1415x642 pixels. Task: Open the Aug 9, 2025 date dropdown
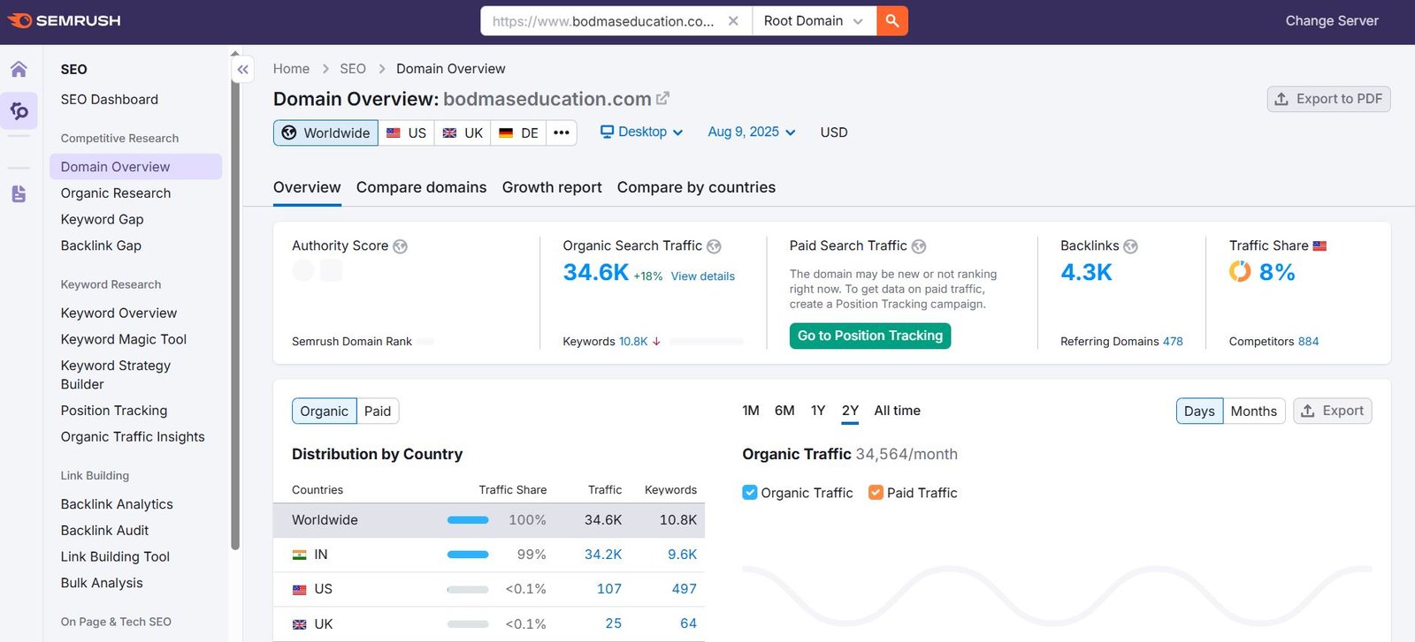point(752,132)
